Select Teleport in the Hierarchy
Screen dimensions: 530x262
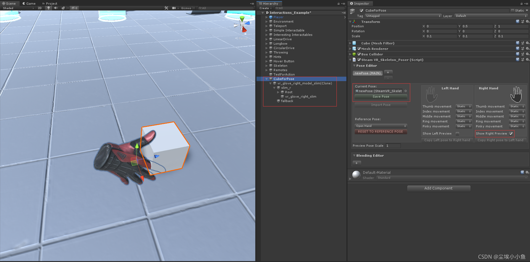click(x=280, y=26)
